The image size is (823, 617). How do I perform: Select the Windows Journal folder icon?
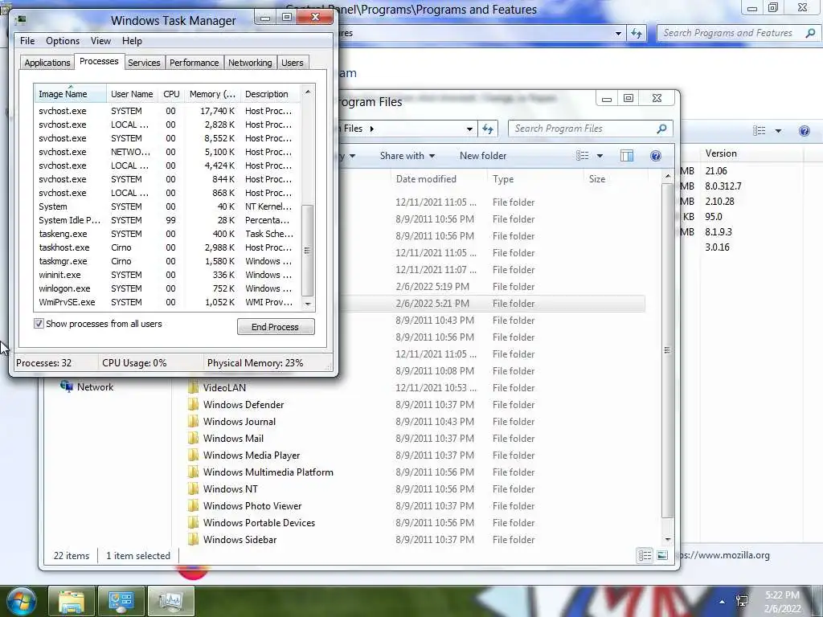194,421
